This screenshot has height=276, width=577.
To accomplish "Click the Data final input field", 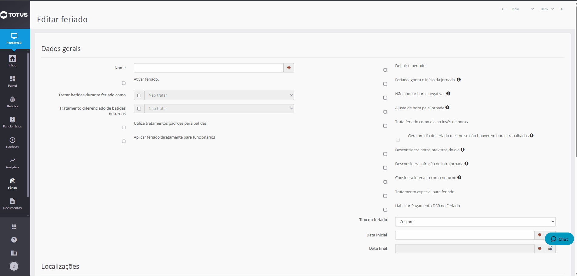I will coord(465,249).
